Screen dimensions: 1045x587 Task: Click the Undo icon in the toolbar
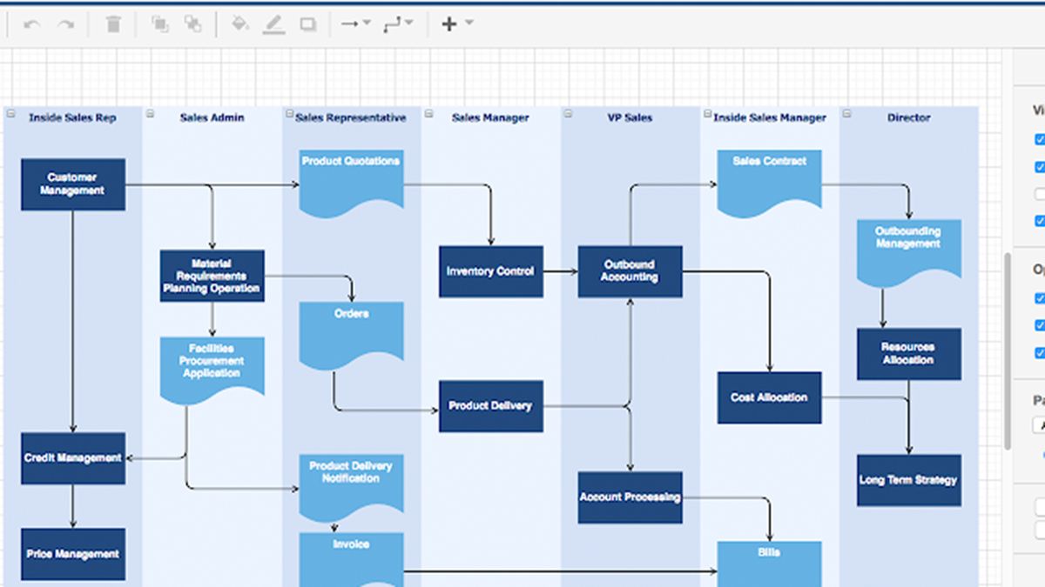(30, 24)
